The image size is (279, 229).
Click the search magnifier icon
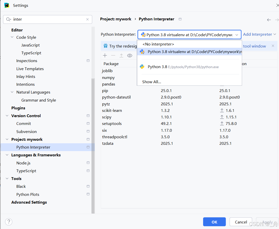tap(8, 19)
